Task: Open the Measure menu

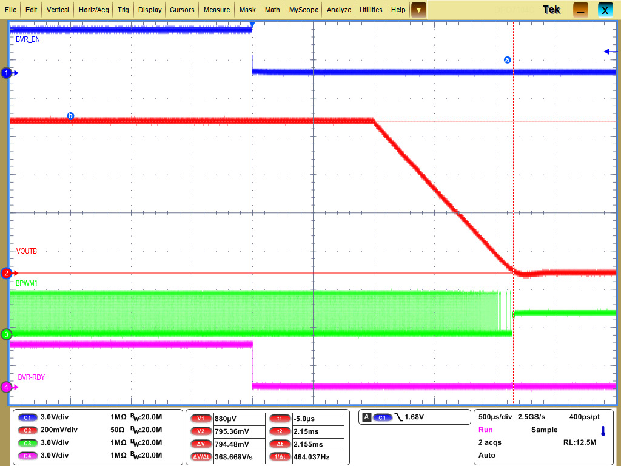Action: pos(217,10)
